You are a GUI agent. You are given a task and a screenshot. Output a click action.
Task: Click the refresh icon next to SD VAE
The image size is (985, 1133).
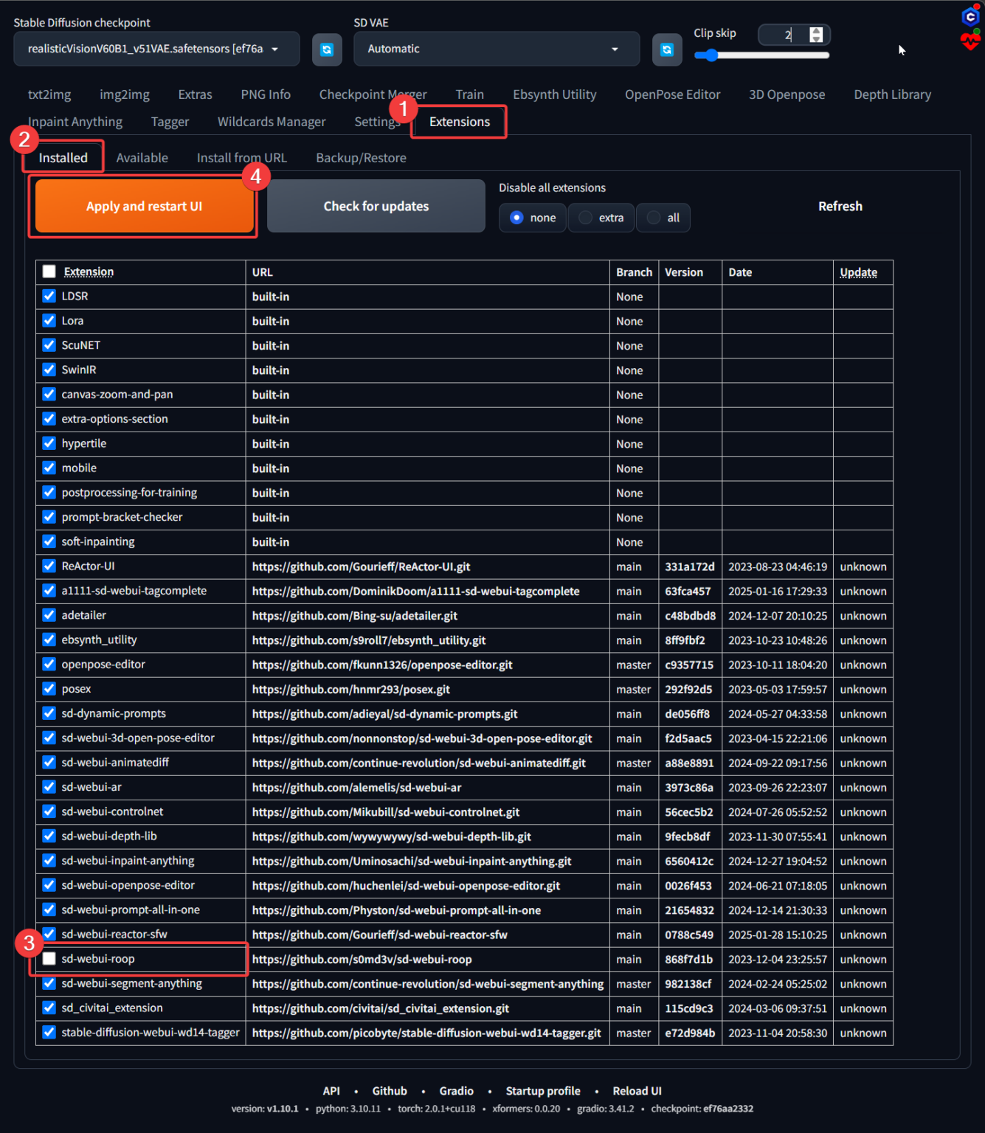pos(666,49)
